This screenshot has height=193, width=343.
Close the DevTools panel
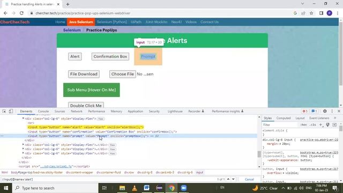click(x=339, y=111)
